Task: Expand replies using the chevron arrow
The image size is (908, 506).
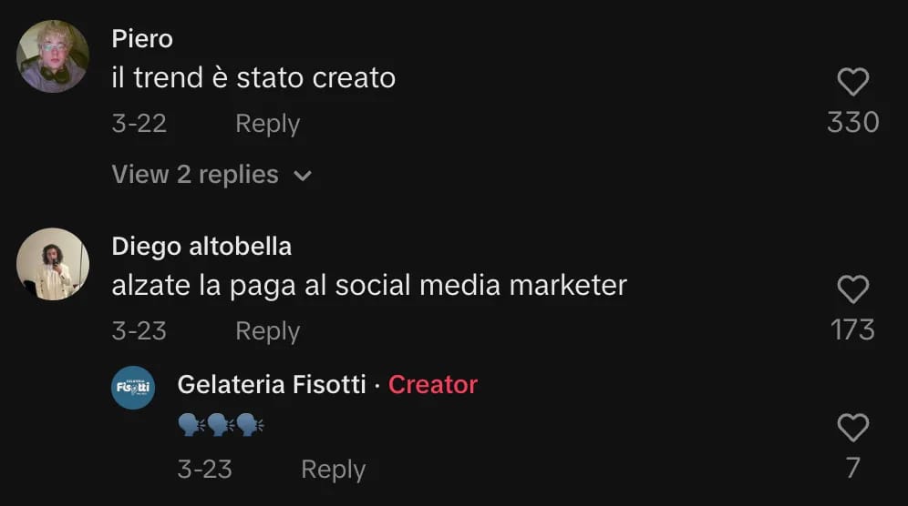Action: [303, 176]
